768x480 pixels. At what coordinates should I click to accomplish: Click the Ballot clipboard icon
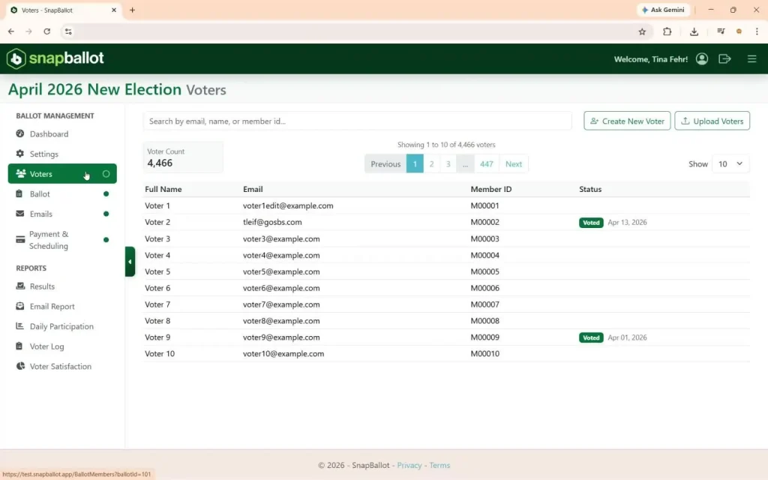(x=19, y=193)
